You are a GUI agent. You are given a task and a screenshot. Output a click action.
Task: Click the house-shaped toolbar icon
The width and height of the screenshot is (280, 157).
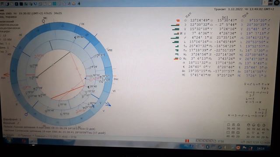coord(73,3)
